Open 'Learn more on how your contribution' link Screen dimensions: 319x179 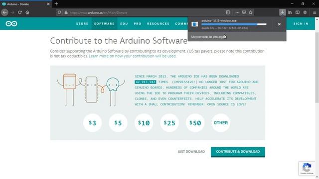coord(133,56)
